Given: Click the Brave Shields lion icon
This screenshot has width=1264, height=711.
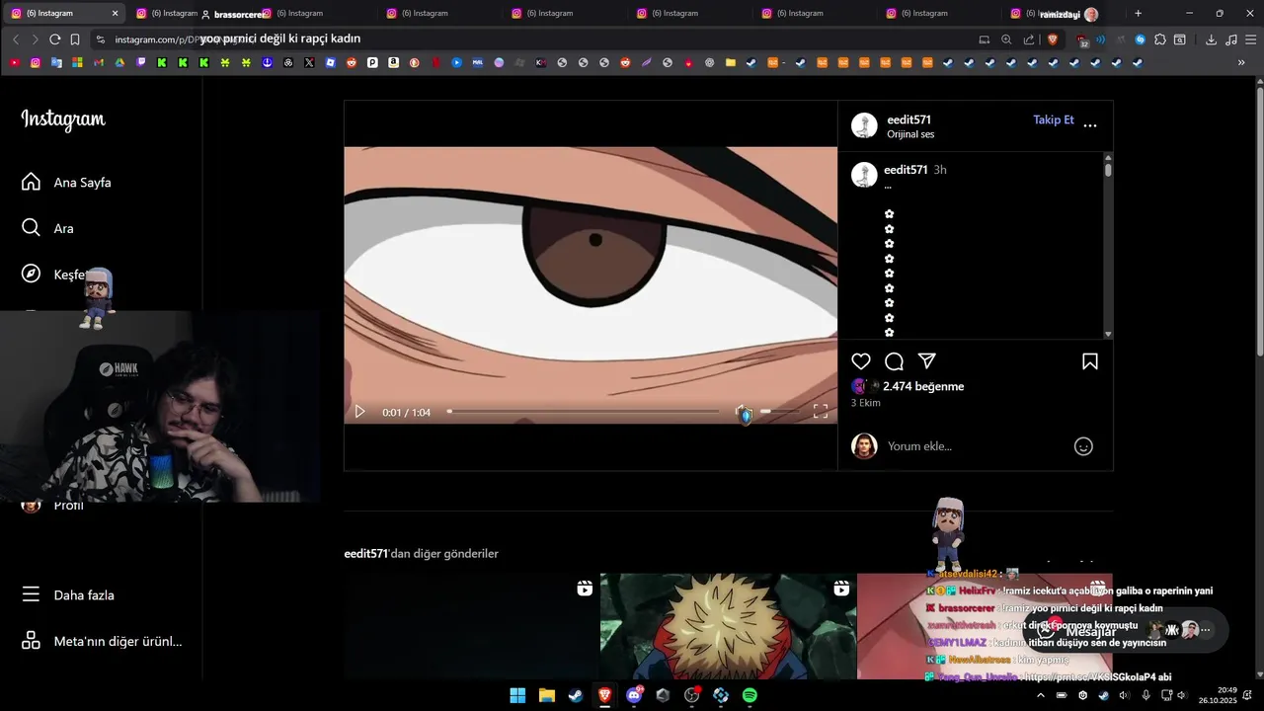Looking at the screenshot, I should click(1052, 39).
